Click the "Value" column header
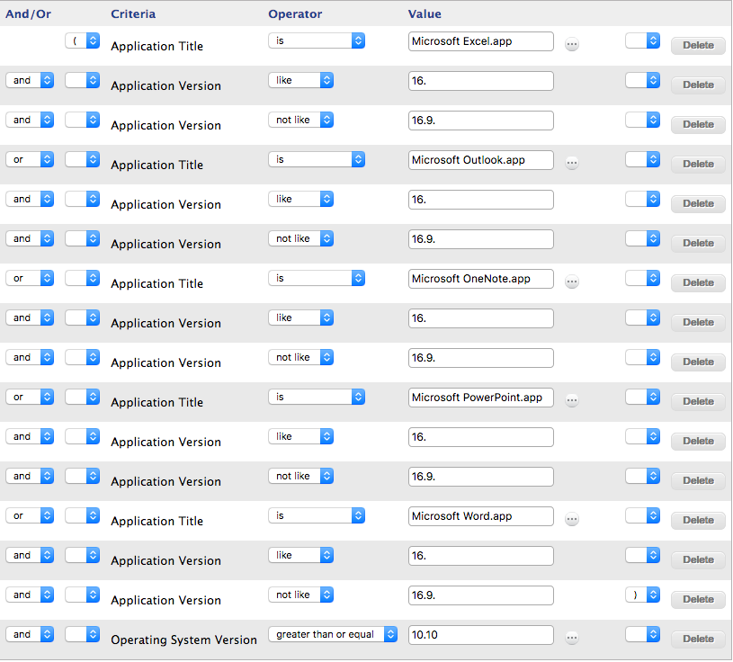This screenshot has width=733, height=662. click(x=425, y=14)
